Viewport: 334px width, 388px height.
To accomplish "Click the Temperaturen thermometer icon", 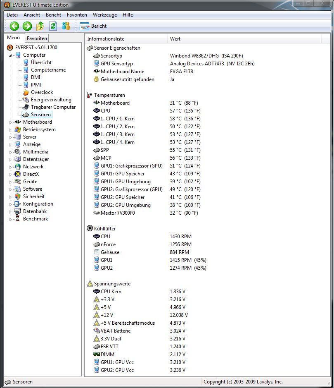I will pyautogui.click(x=90, y=95).
